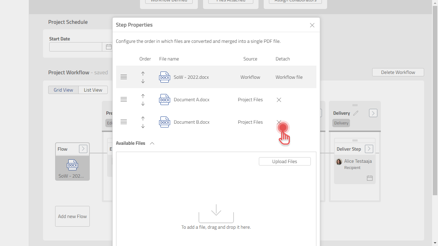Expand the Deliver Step chevron
This screenshot has height=246, width=438.
[369, 149]
